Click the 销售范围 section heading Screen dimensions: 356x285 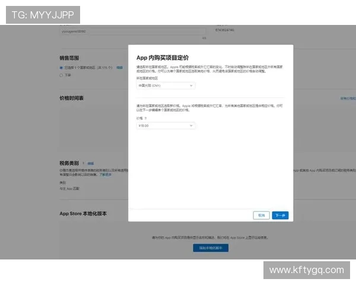coord(69,58)
